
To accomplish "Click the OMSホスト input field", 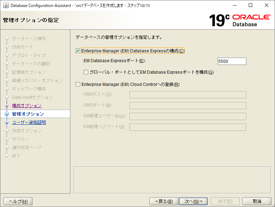I will [x=188, y=95].
